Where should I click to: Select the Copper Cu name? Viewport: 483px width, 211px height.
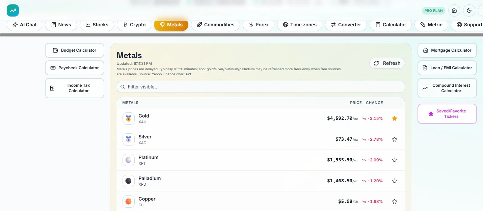coord(147,202)
